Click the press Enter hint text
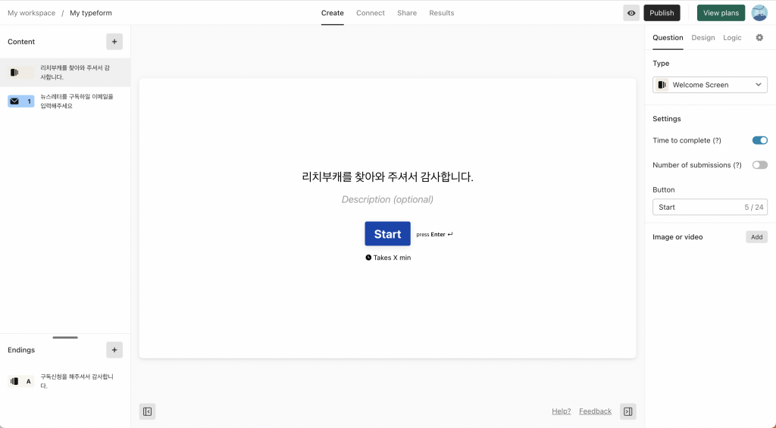776x428 pixels. (434, 235)
